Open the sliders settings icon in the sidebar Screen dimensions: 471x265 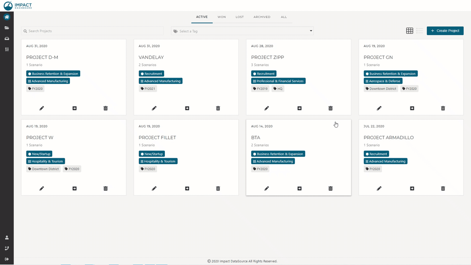pos(7,49)
